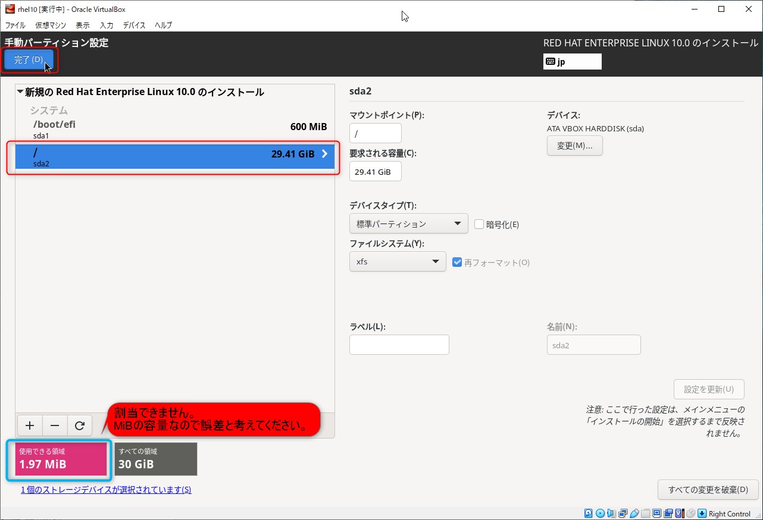Toggle the 再フォーマット reformat checkbox

457,262
